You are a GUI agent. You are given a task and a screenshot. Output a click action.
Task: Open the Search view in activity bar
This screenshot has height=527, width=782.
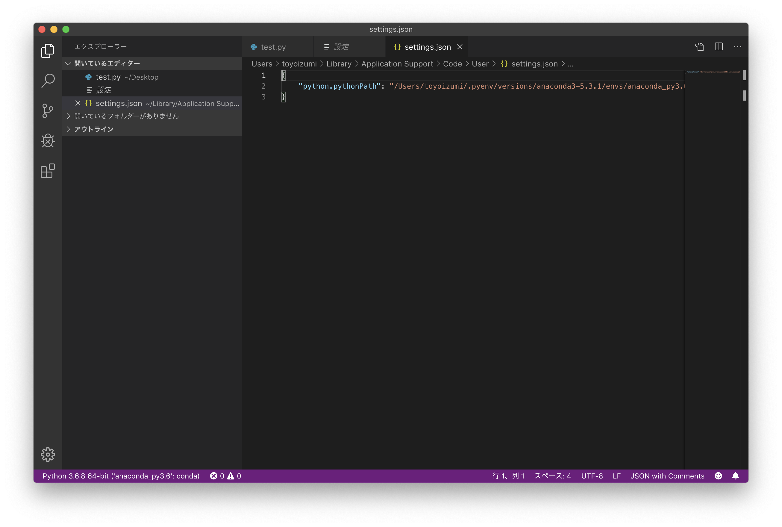click(48, 81)
